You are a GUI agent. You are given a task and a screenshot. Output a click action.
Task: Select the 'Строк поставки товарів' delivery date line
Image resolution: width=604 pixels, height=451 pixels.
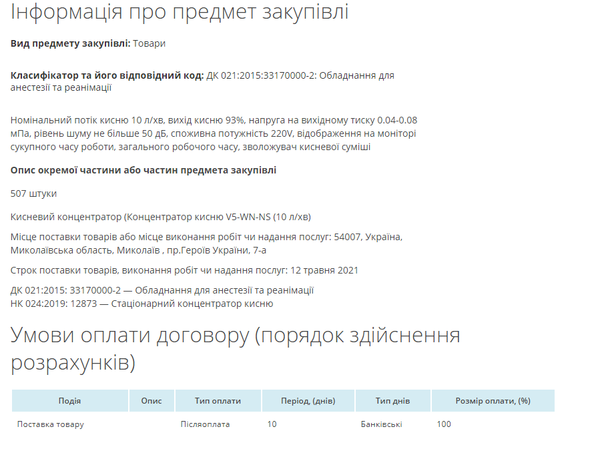coord(184,270)
